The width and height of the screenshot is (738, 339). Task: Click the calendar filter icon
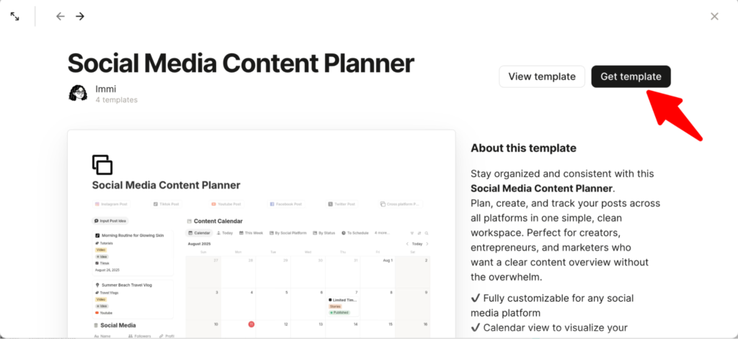pos(412,233)
